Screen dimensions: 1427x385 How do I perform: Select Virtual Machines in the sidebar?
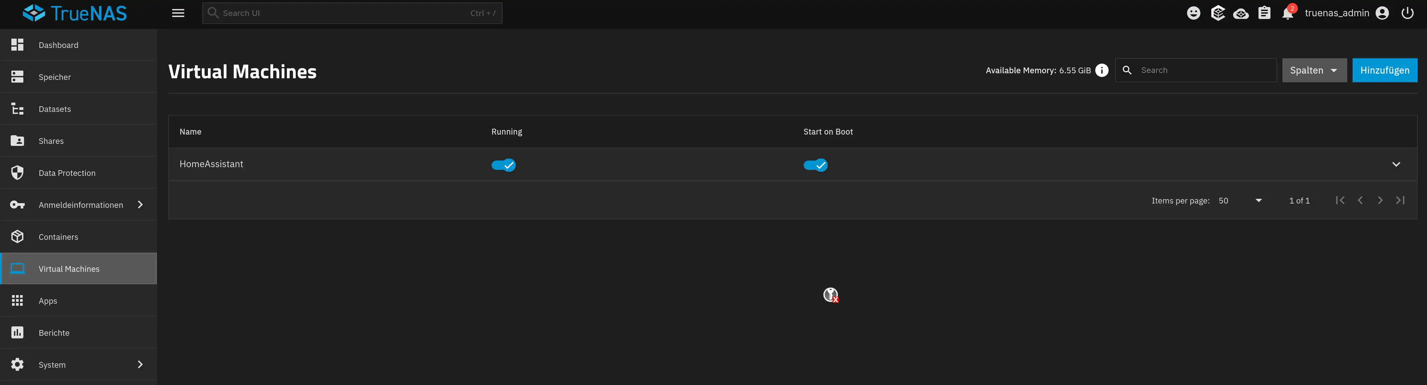coord(79,269)
